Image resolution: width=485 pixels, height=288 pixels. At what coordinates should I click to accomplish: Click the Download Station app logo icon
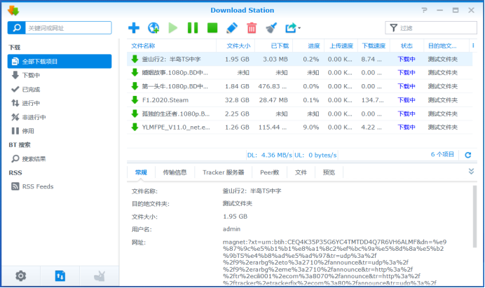(x=13, y=11)
